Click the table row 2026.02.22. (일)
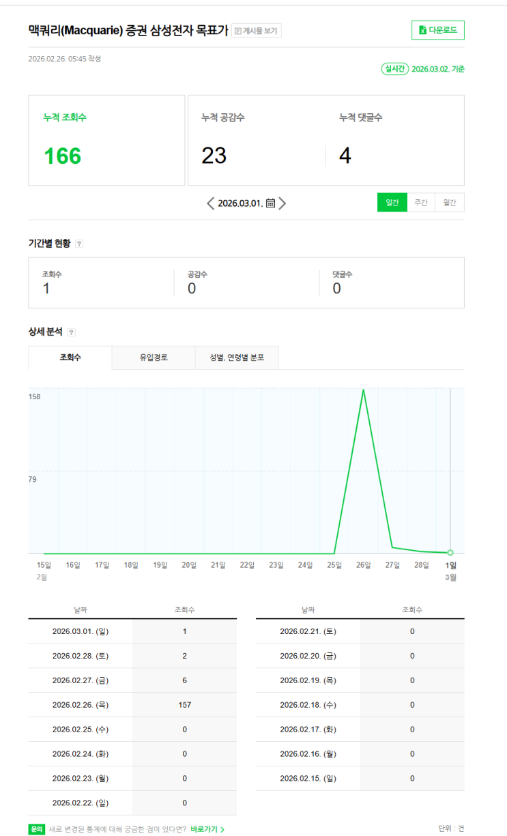 click(132, 803)
